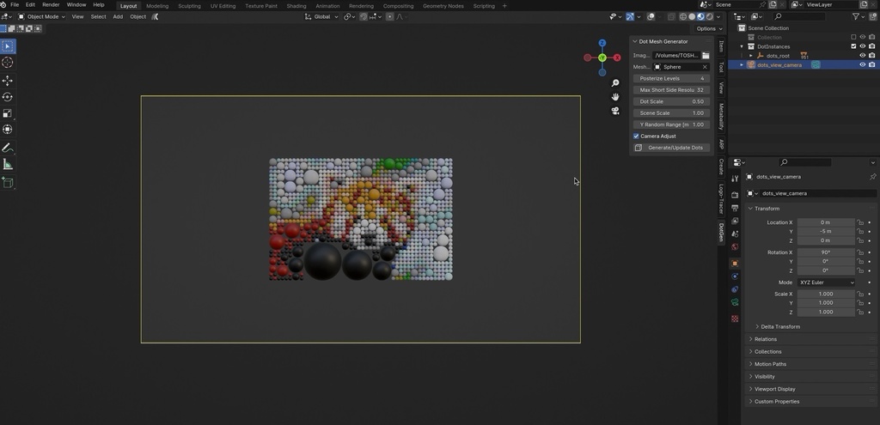This screenshot has width=880, height=425.
Task: Hide dots_root in viewport
Action: (x=863, y=56)
